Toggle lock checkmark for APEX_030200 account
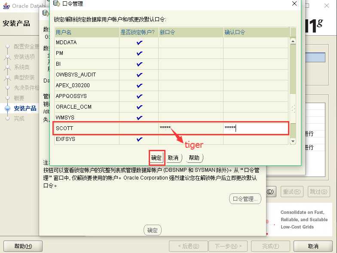The height and width of the screenshot is (253, 337). point(139,85)
